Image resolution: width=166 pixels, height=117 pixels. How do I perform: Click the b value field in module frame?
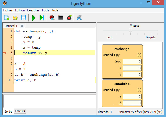click(132, 103)
